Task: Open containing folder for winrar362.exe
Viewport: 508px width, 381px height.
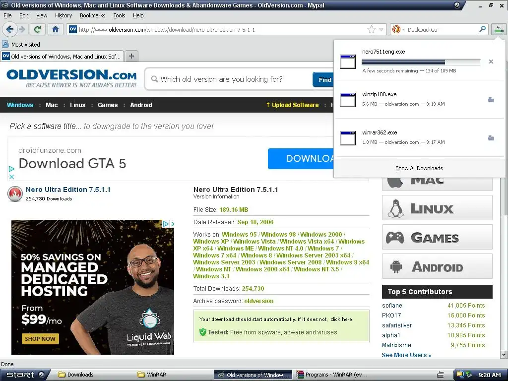Action: [491, 138]
